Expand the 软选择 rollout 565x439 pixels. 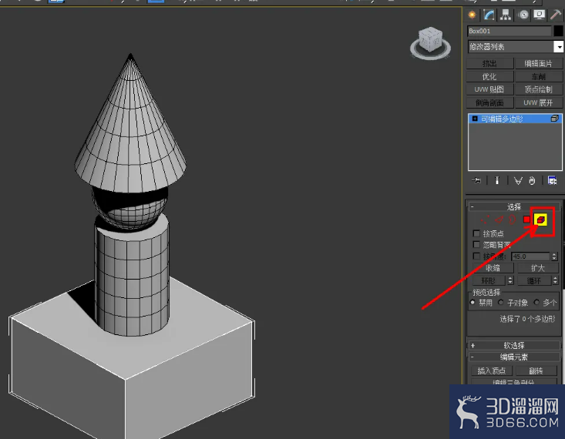tap(514, 345)
